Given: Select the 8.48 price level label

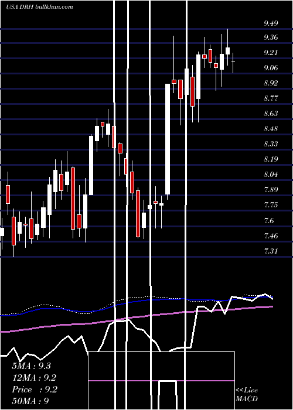Looking at the screenshot, I should point(271,129).
